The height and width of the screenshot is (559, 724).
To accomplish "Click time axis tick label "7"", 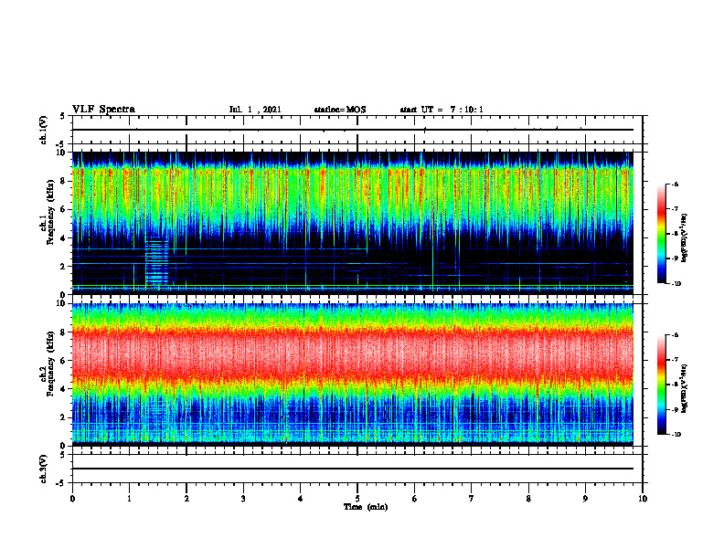I will [x=472, y=499].
